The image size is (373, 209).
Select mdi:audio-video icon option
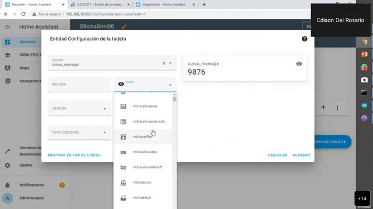143,152
